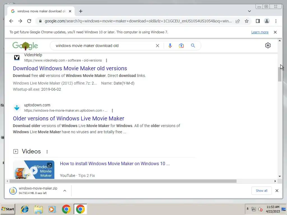The height and width of the screenshot is (215, 287).
Task: Go to Google home via the logo
Action: (x=25, y=46)
